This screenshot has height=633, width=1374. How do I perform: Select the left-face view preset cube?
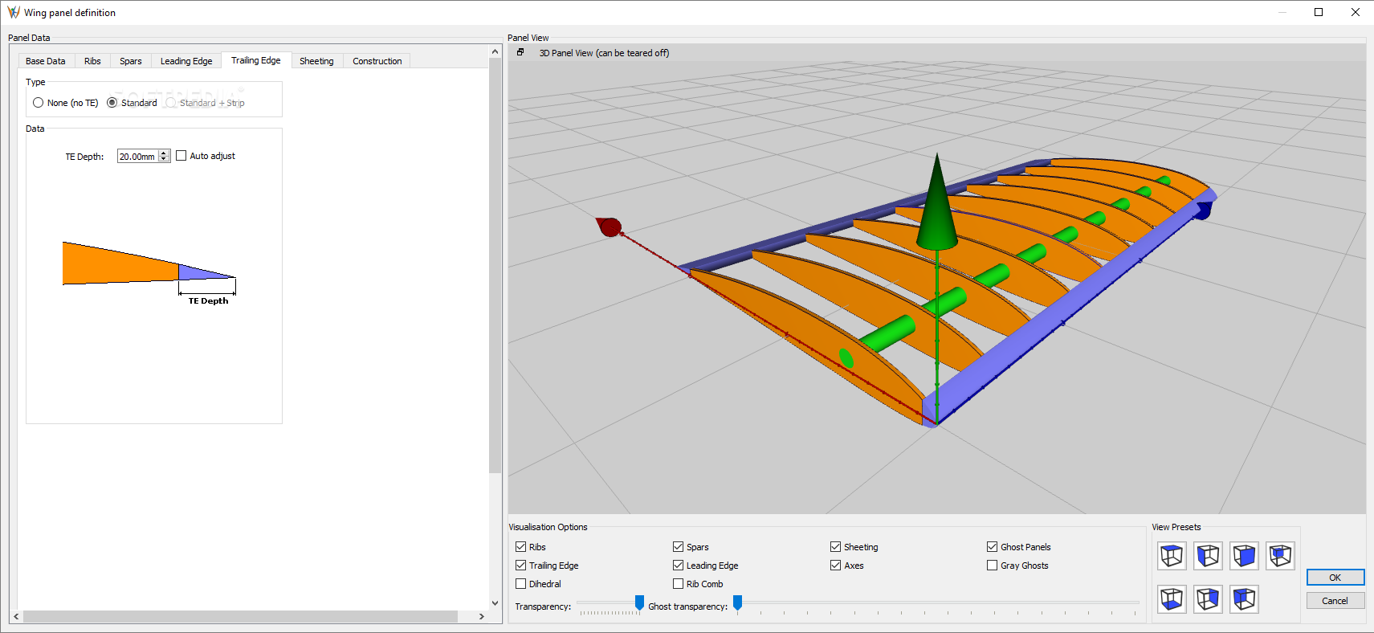pos(1208,556)
